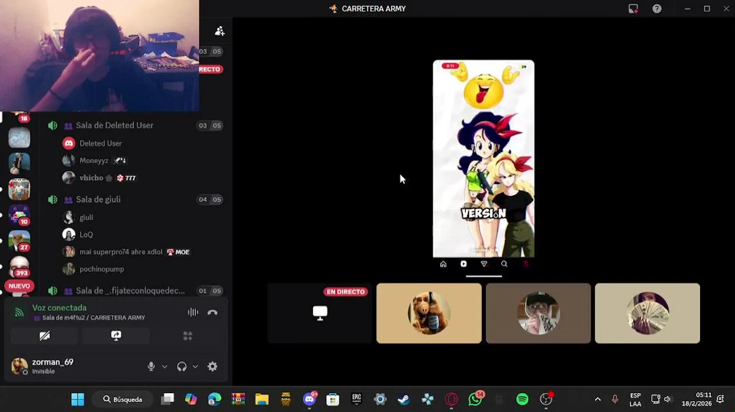Select user Deleted User in voice list

click(x=101, y=143)
